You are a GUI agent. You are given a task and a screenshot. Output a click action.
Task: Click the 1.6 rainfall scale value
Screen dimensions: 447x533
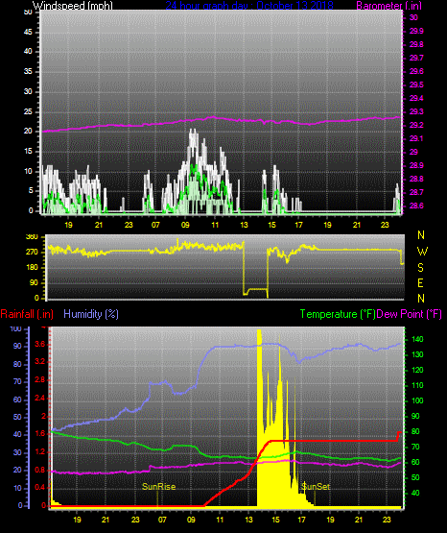39,433
